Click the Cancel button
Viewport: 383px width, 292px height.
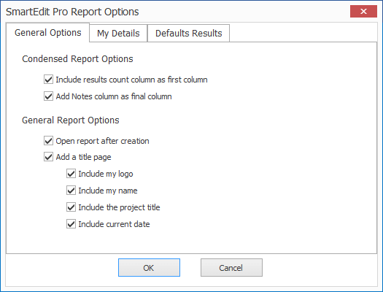coord(231,268)
